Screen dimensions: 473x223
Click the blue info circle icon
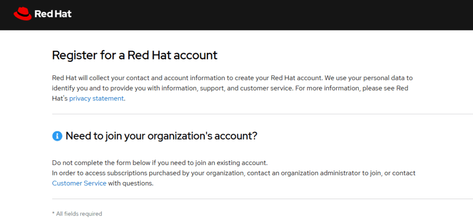pyautogui.click(x=57, y=136)
